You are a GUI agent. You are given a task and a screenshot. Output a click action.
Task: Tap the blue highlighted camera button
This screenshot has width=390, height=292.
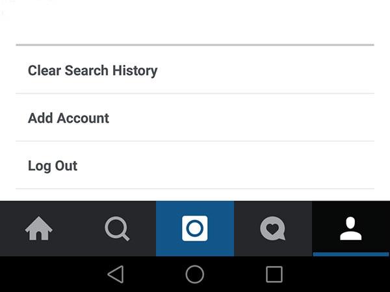[195, 228]
